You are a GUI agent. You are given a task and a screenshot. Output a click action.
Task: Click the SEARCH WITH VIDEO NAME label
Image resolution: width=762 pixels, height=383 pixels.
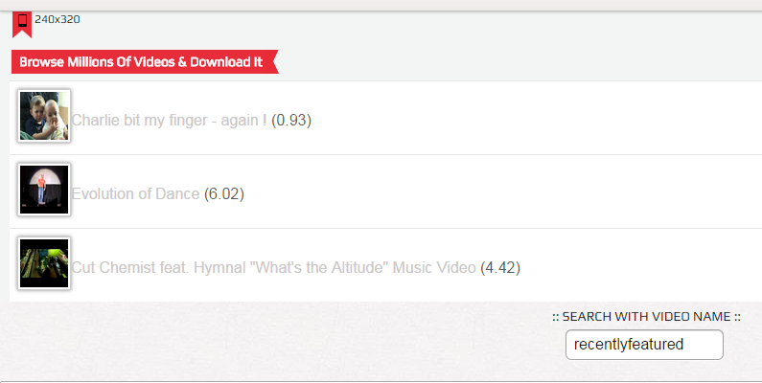coord(646,316)
